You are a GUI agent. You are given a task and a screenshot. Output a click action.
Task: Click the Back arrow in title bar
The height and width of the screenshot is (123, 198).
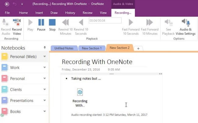point(7,4)
